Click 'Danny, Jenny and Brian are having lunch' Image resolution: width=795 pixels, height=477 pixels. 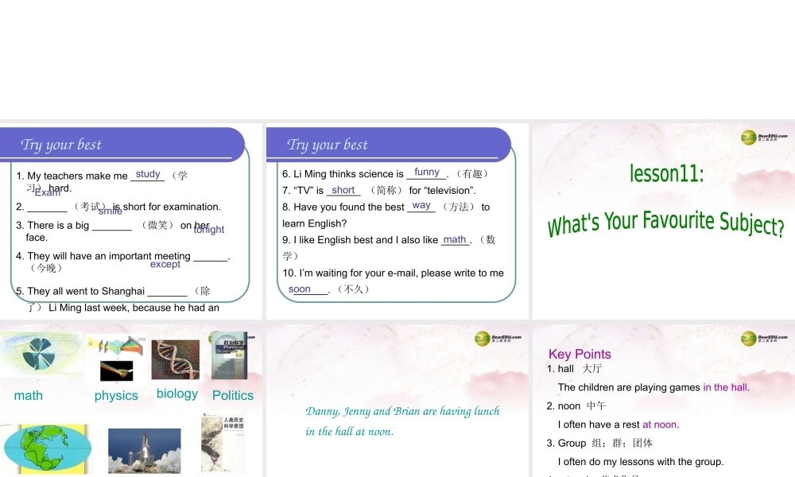pos(402,411)
